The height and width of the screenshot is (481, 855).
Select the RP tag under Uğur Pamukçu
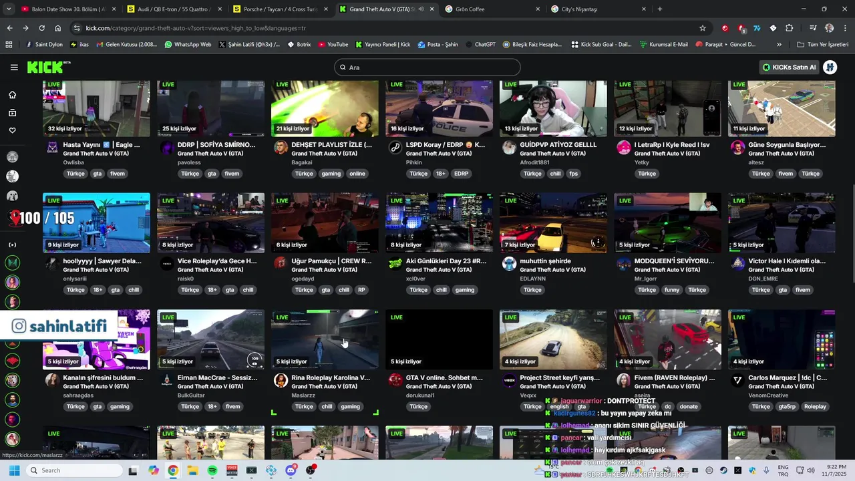point(361,290)
